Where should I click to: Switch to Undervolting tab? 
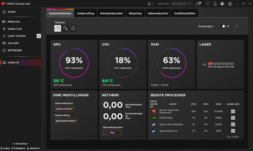click(x=86, y=13)
